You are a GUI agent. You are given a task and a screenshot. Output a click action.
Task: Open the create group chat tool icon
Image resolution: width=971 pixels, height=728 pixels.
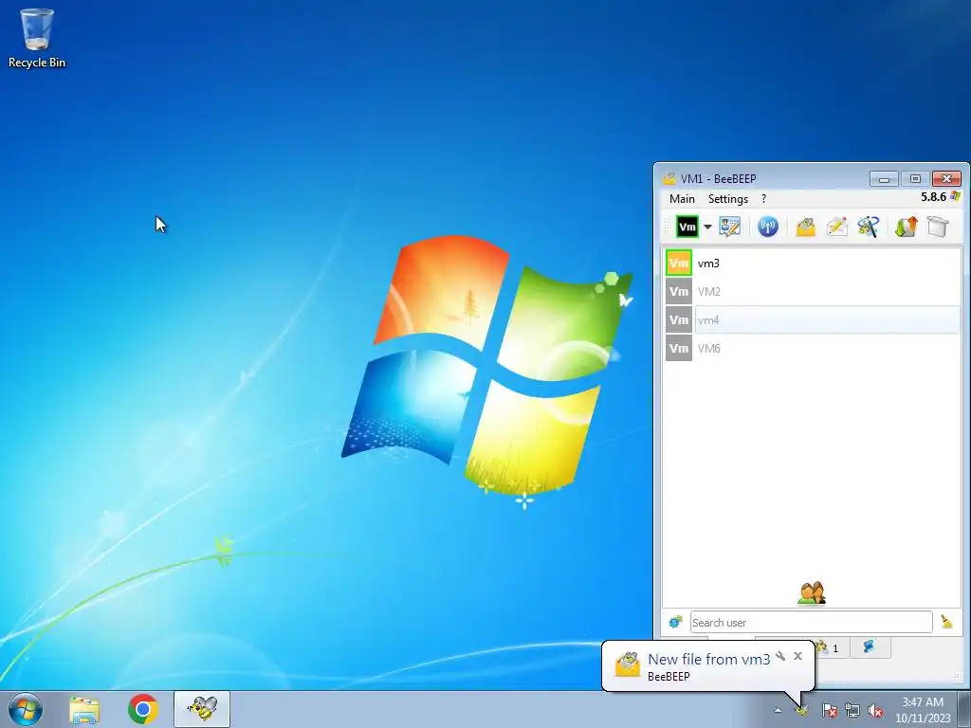[869, 227]
